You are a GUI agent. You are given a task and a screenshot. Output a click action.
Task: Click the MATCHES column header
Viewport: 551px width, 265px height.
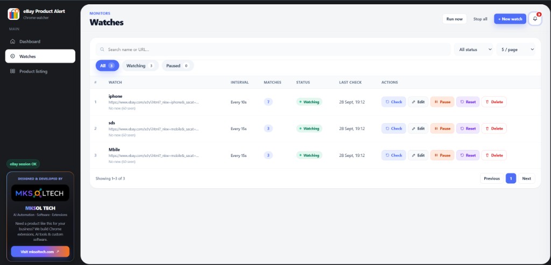[272, 82]
